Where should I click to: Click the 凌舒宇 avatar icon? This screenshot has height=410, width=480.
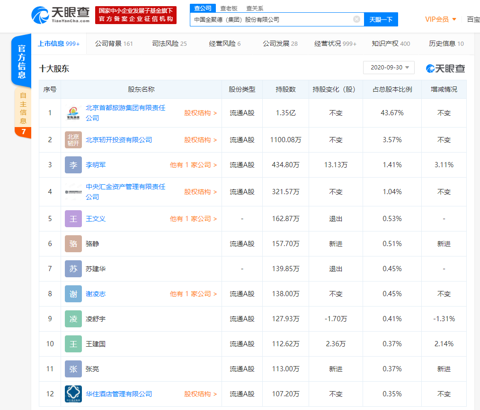click(73, 319)
